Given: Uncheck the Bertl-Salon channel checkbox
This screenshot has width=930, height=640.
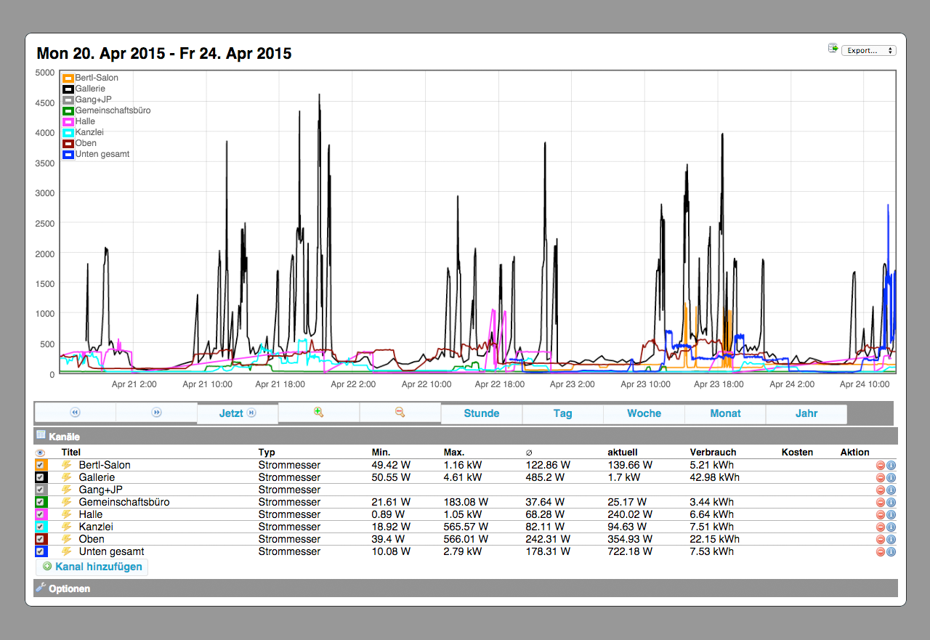Looking at the screenshot, I should [x=41, y=465].
